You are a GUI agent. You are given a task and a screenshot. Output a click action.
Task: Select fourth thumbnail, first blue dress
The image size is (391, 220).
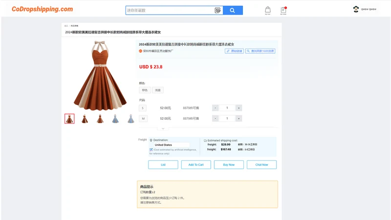point(115,119)
